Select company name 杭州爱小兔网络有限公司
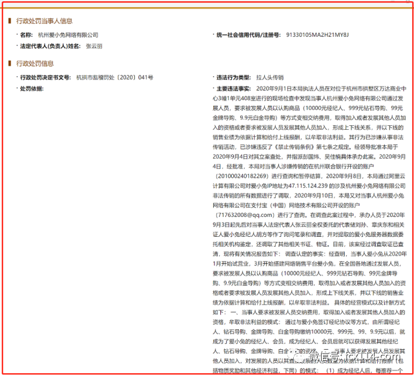This screenshot has width=414, height=375. point(68,35)
